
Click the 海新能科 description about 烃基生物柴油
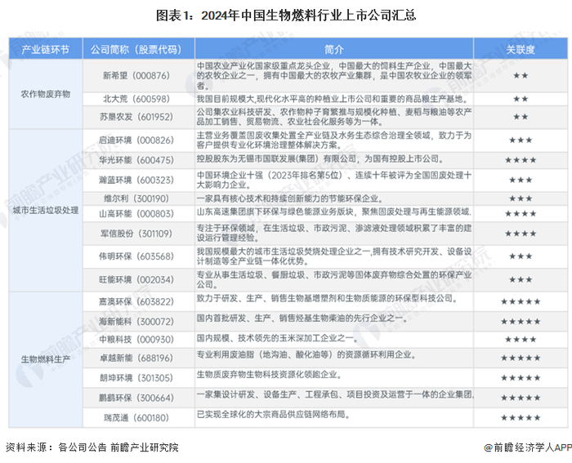(x=302, y=318)
